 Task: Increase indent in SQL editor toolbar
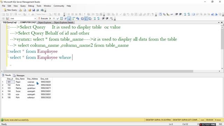pos(107,19)
